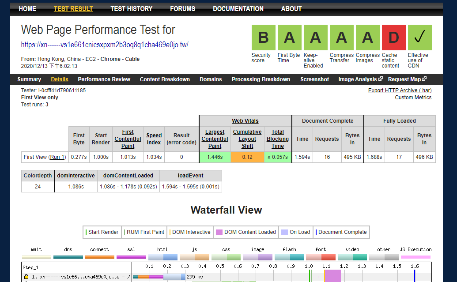Image resolution: width=457 pixels, height=282 pixels.
Task: Click the Compress Transfer A grade
Action: (341, 38)
